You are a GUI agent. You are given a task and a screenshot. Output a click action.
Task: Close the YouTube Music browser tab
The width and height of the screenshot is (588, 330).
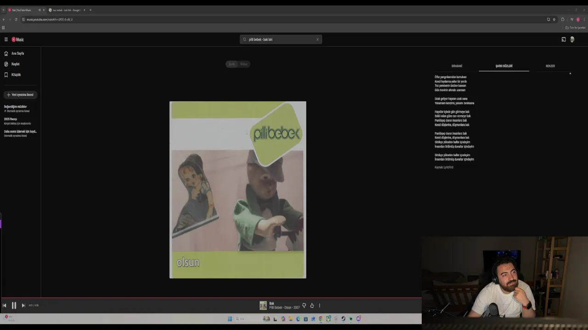pos(44,10)
